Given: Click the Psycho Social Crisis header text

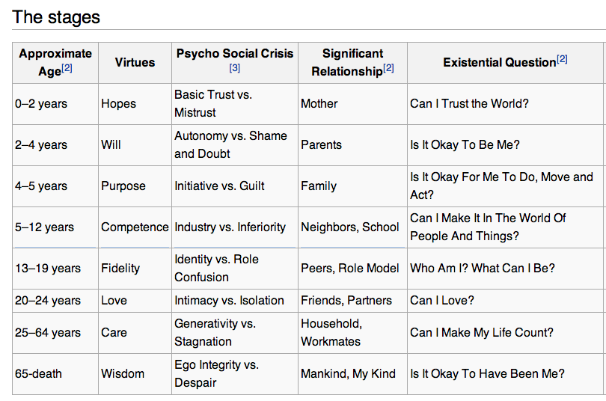Looking at the screenshot, I should click(x=234, y=53).
